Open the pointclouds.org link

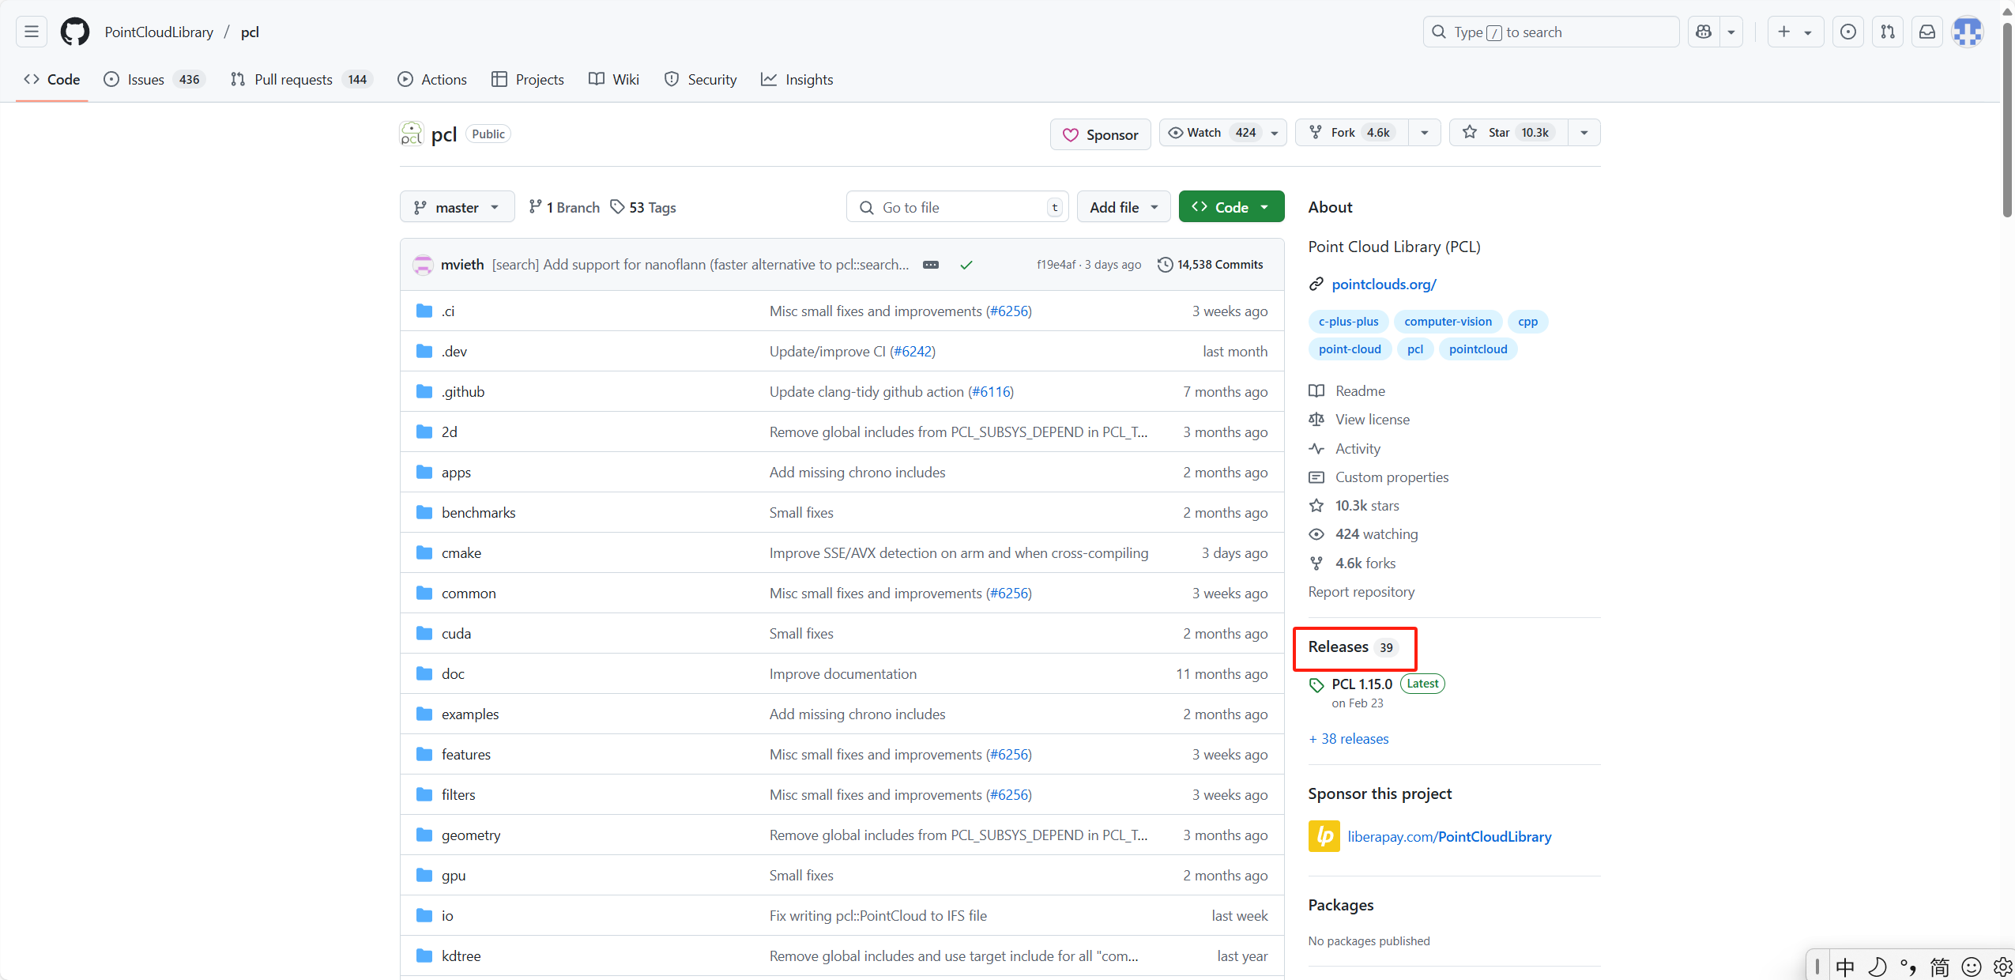tap(1383, 285)
